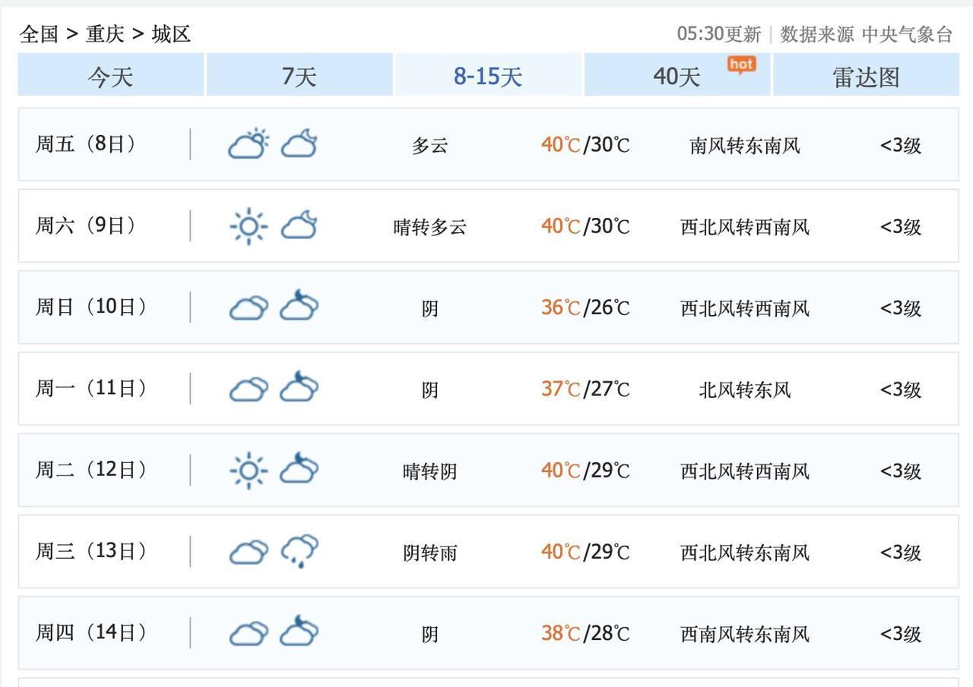Viewport: 973px width, 687px height.
Task: Click the 城区 breadcrumb item
Action: pos(171,34)
